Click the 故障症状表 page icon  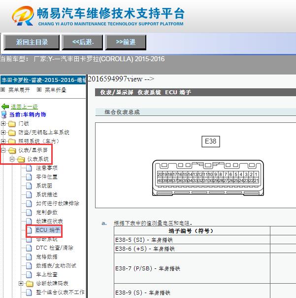29,221
